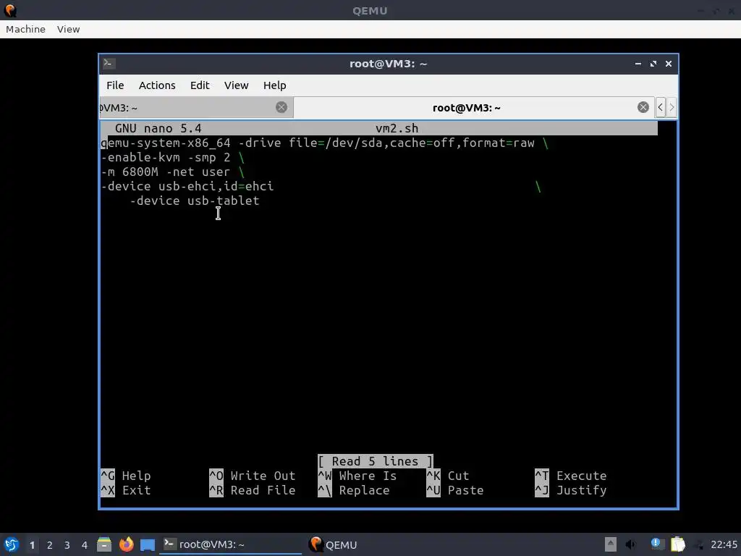This screenshot has height=556, width=741.
Task: Close the active root@VM3 tab
Action: [643, 107]
